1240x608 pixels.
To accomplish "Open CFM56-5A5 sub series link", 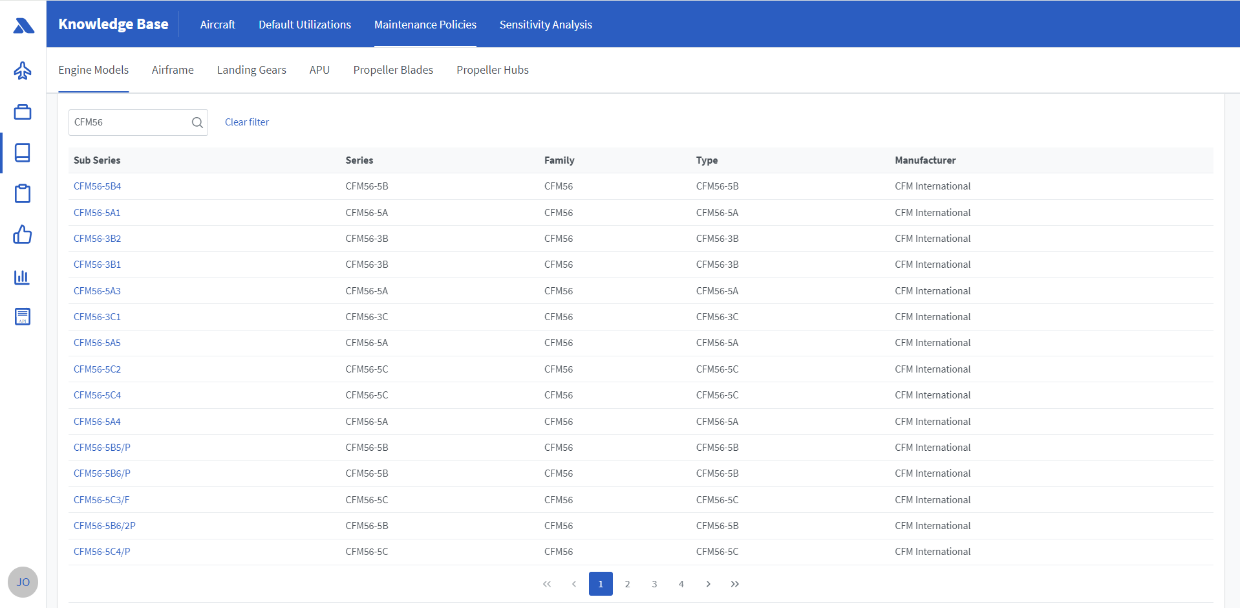I will [x=97, y=343].
